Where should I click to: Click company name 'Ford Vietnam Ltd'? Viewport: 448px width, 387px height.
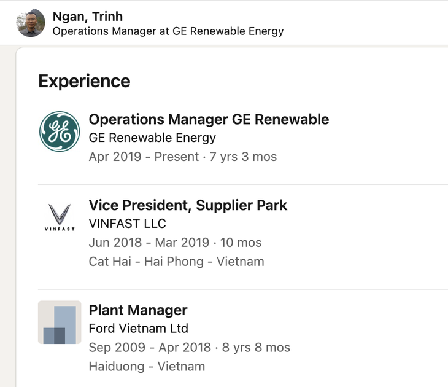[x=139, y=329]
